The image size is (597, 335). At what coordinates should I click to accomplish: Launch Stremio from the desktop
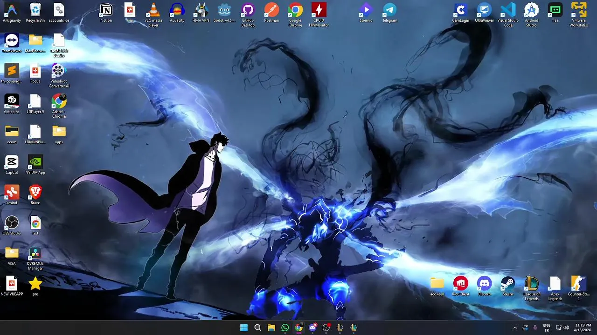click(x=366, y=13)
